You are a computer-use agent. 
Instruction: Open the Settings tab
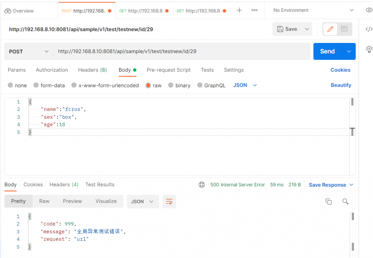(234, 70)
